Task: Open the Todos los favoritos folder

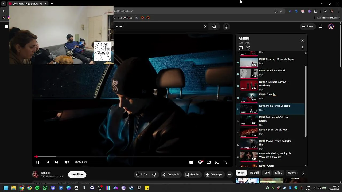Action: tap(329, 18)
